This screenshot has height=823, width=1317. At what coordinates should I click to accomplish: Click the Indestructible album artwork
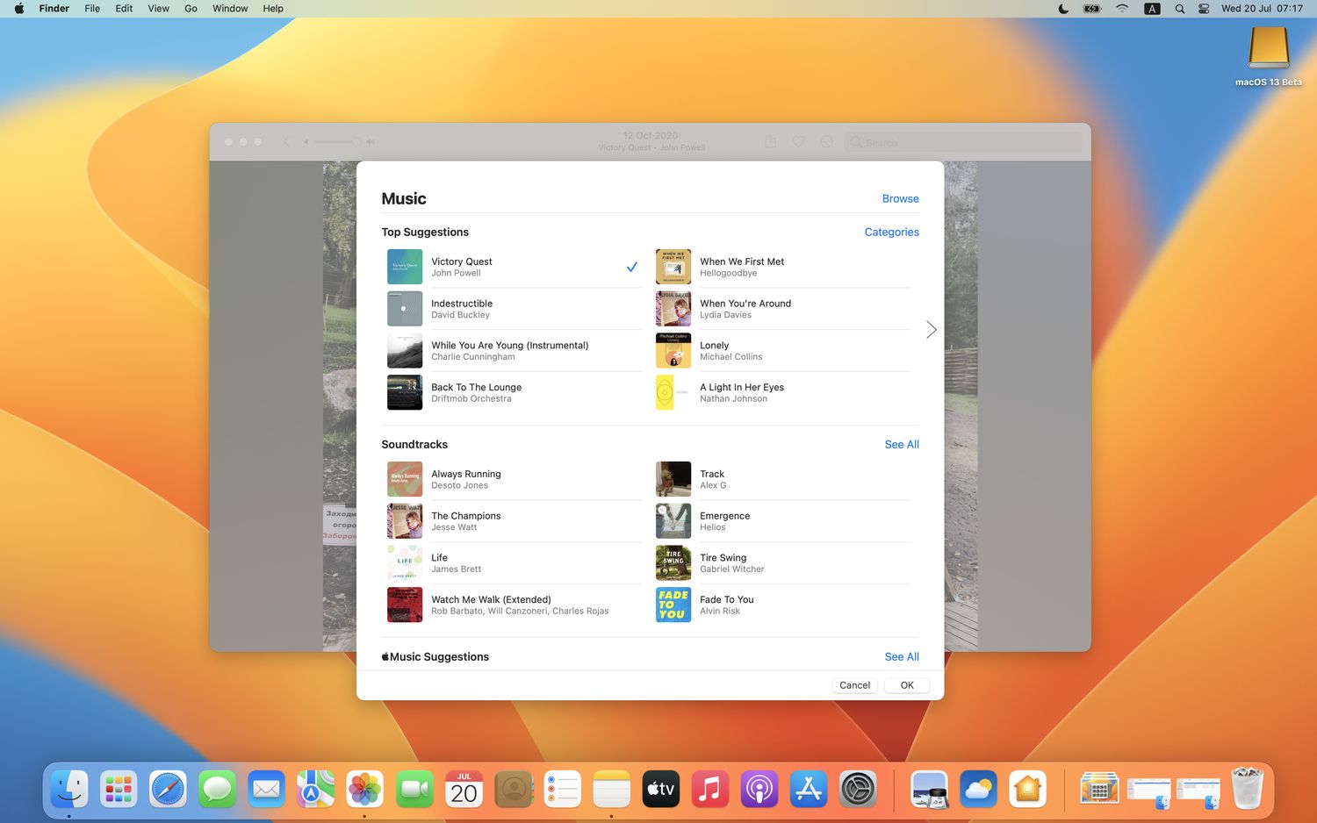(405, 309)
